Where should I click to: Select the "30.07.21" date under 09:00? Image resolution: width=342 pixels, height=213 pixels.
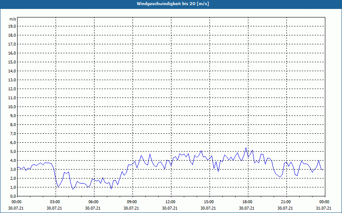pos(131,208)
